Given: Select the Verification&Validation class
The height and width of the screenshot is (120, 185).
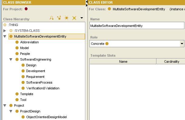Looking at the screenshot, I should tap(43, 88).
